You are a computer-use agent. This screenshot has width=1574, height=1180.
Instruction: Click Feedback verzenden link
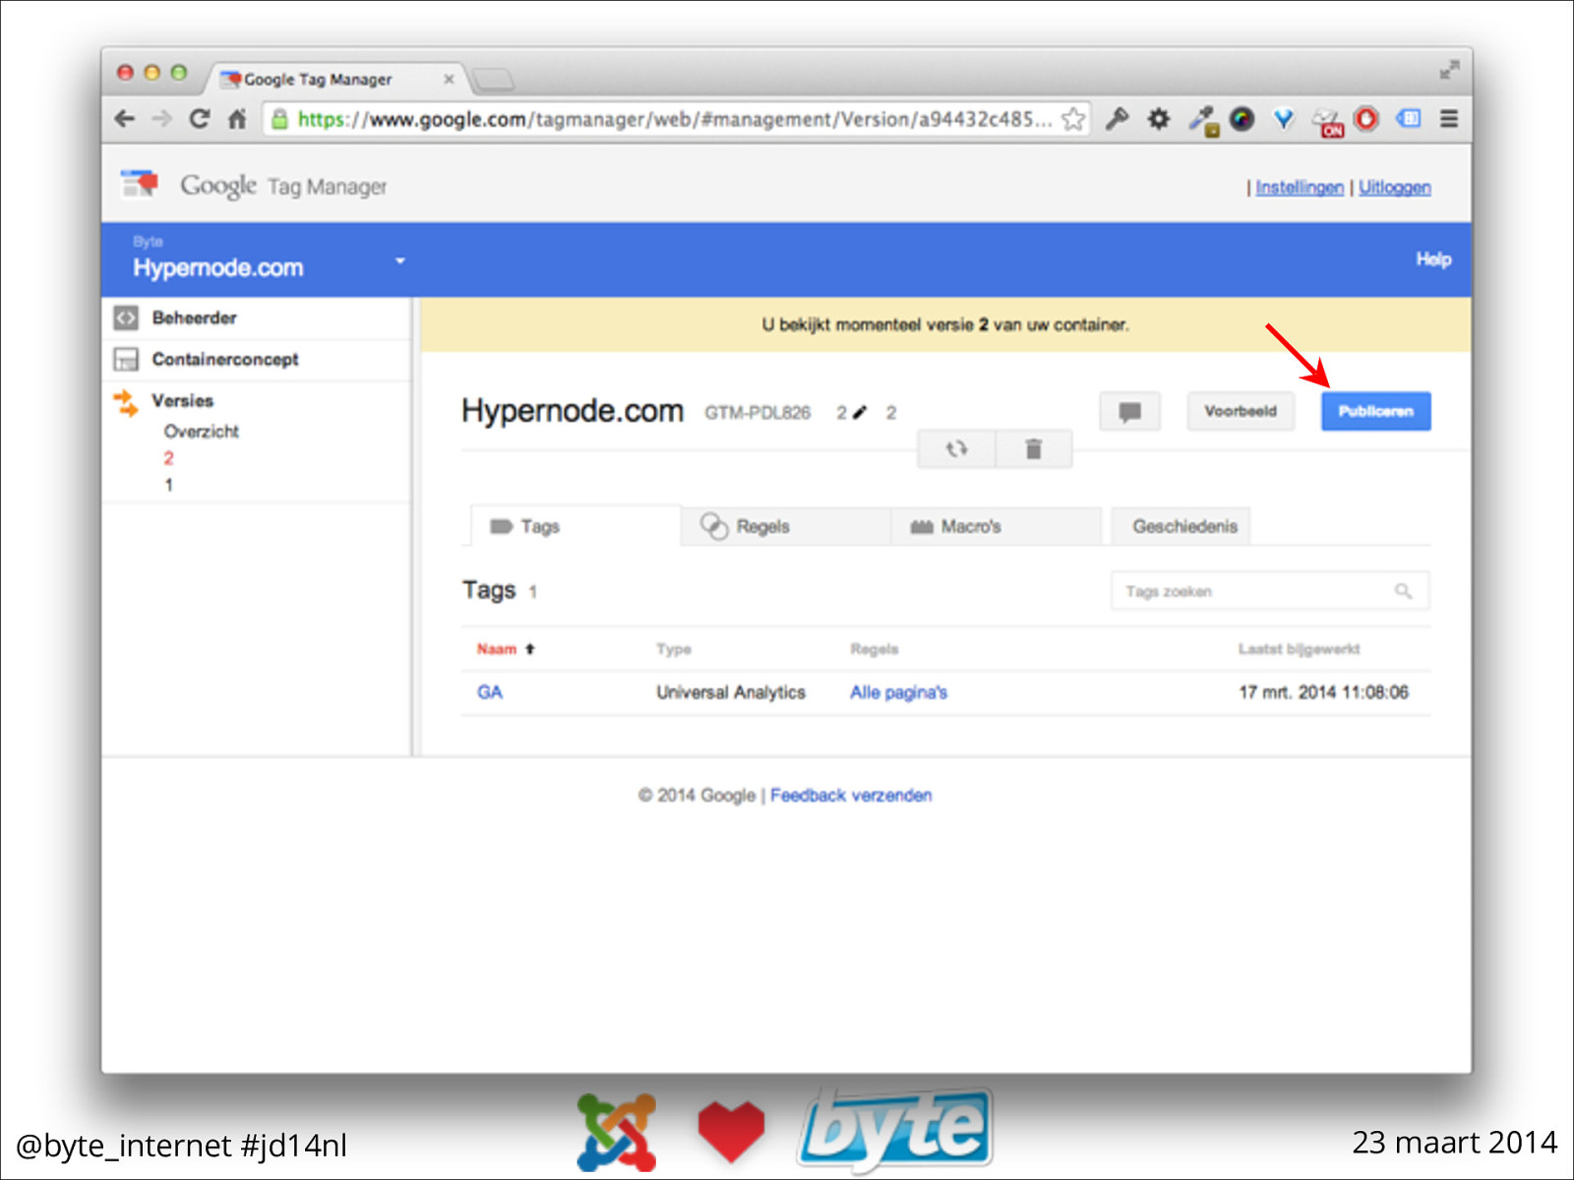851,795
